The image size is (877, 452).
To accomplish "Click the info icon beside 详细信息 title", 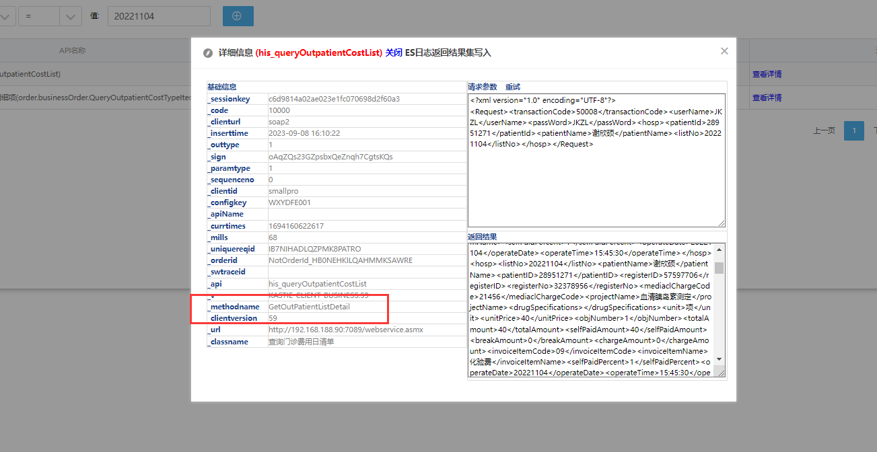I will coord(208,53).
